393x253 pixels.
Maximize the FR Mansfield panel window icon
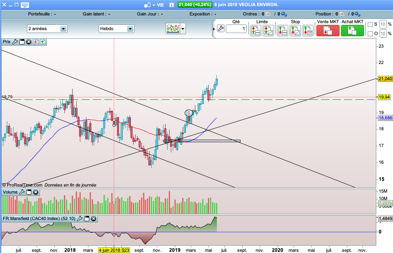pos(86,219)
